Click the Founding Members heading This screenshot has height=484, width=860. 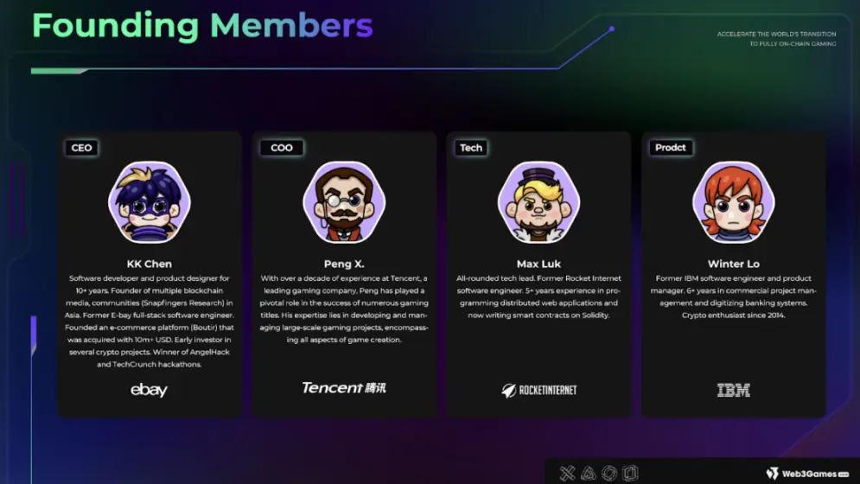[x=202, y=26]
